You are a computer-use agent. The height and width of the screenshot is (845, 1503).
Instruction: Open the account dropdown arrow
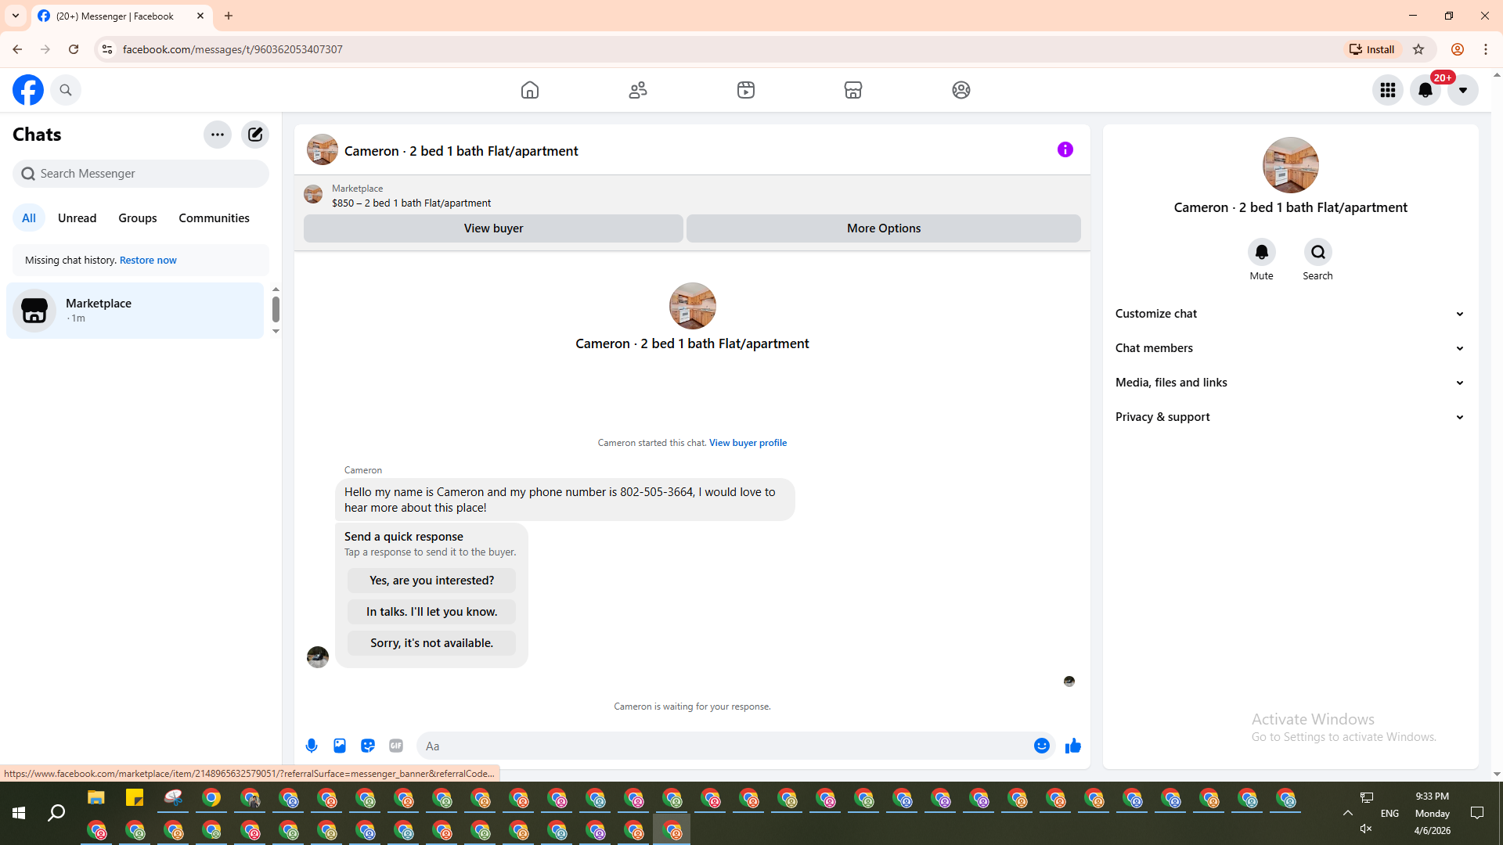1463,90
